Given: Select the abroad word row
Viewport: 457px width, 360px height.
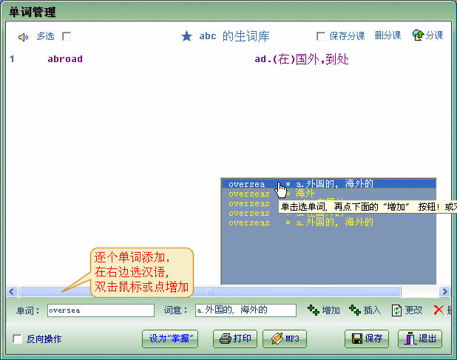Looking at the screenshot, I should point(65,59).
